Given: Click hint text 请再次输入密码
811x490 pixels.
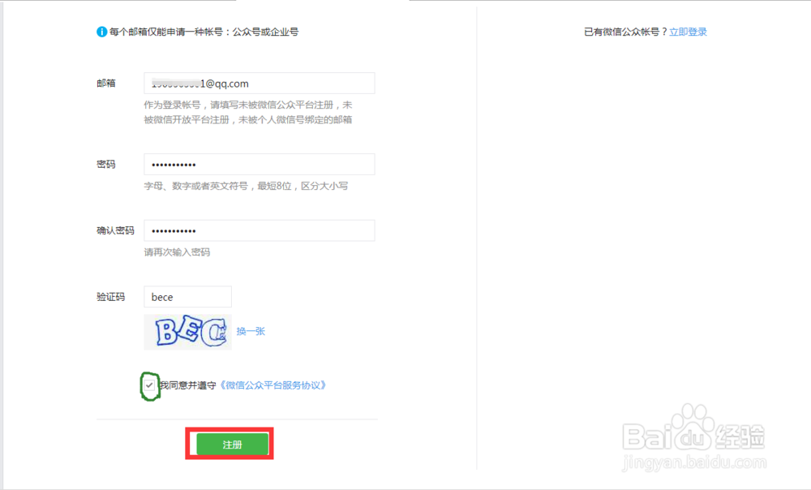Looking at the screenshot, I should click(177, 252).
